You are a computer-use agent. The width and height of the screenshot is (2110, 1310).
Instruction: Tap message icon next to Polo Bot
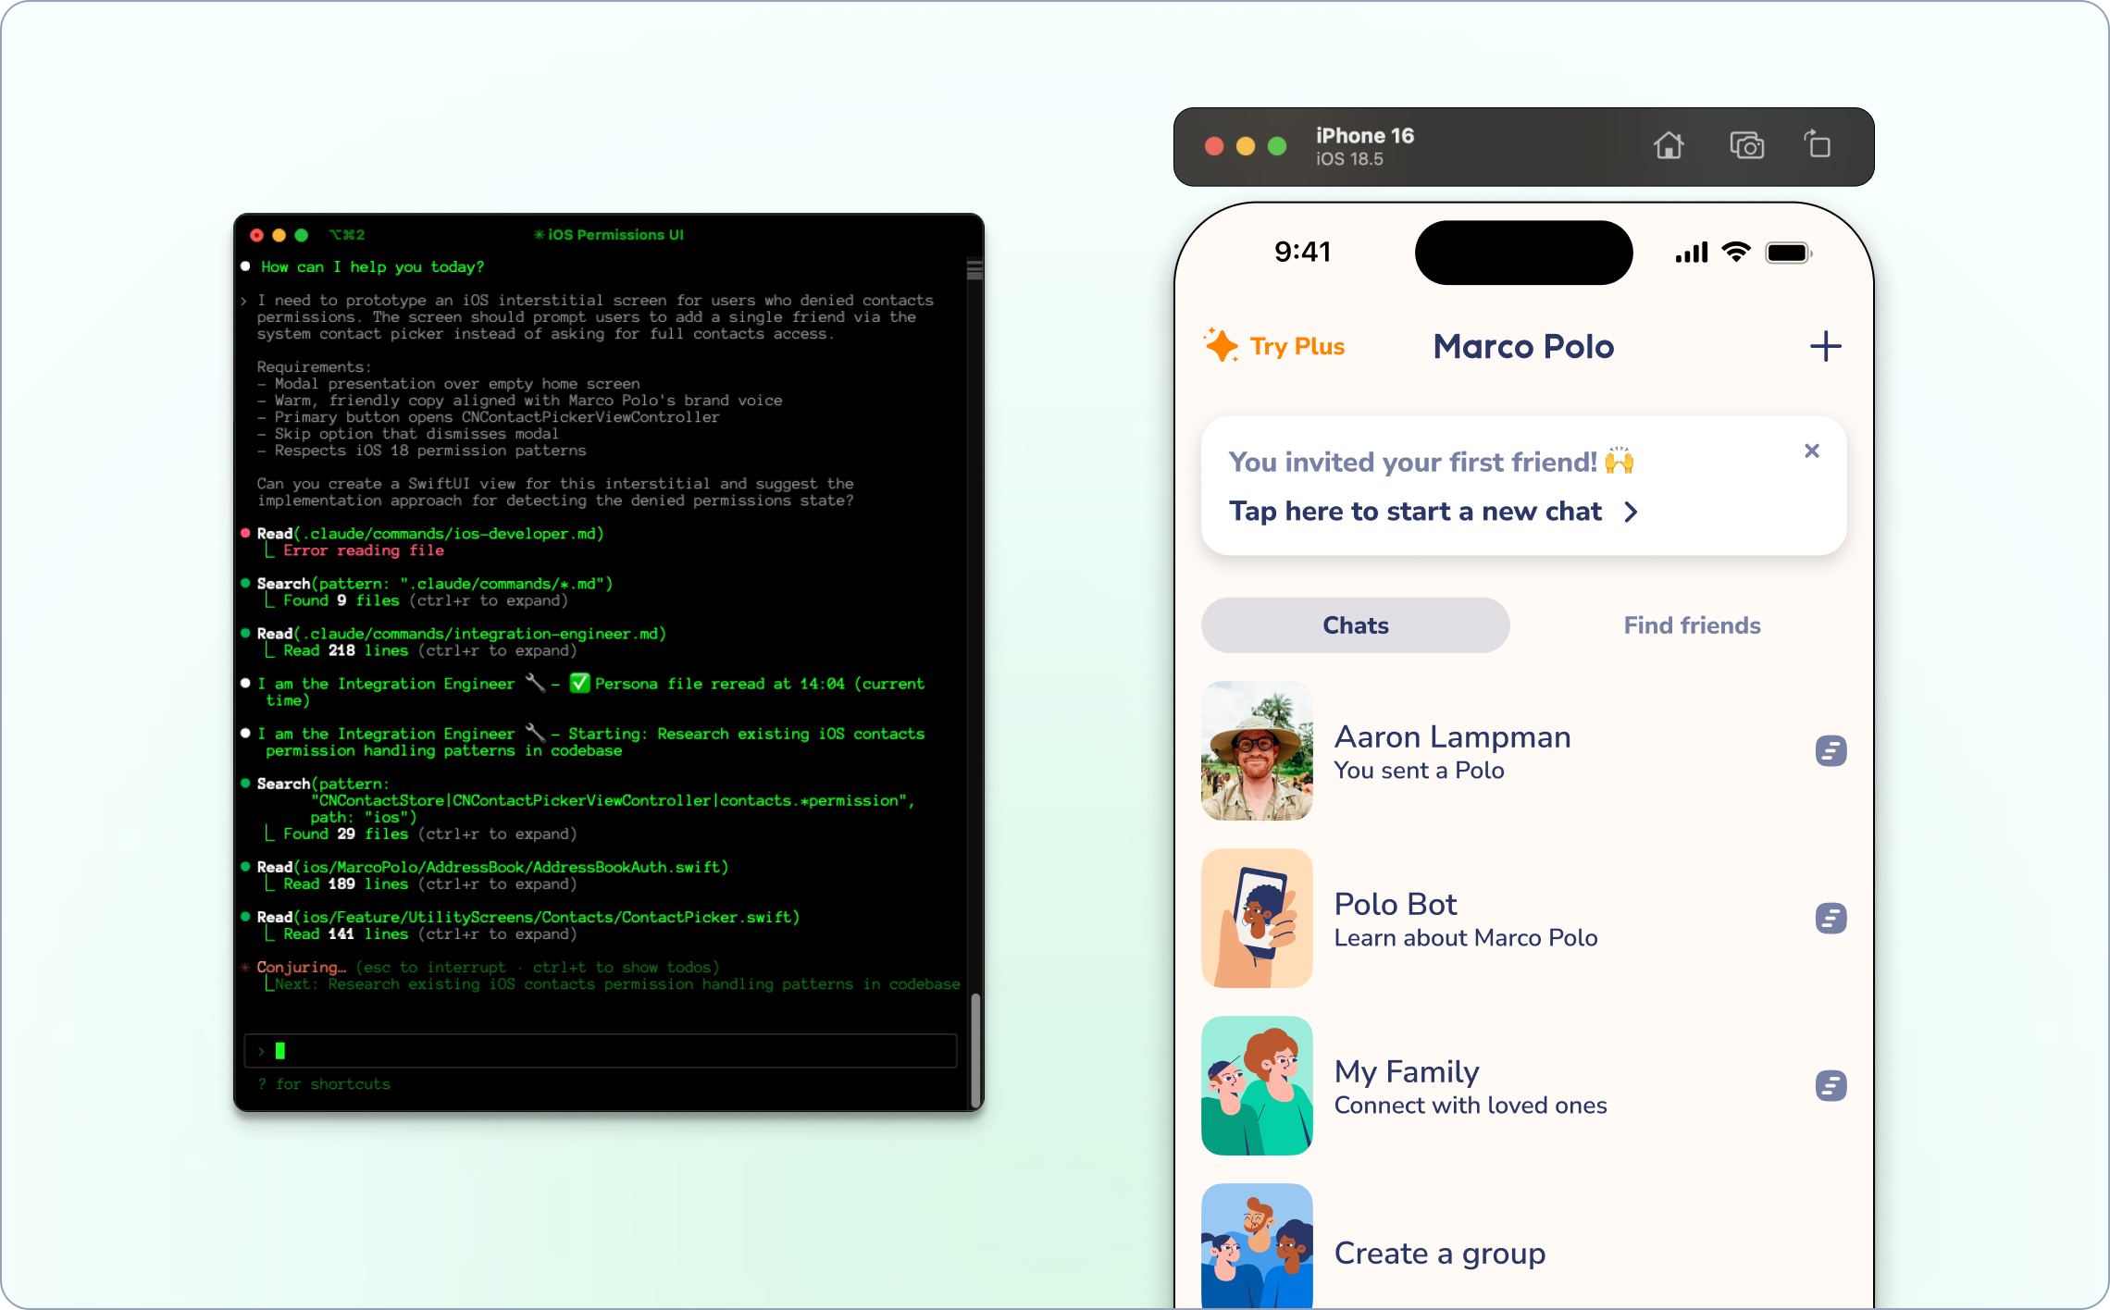pos(1831,918)
